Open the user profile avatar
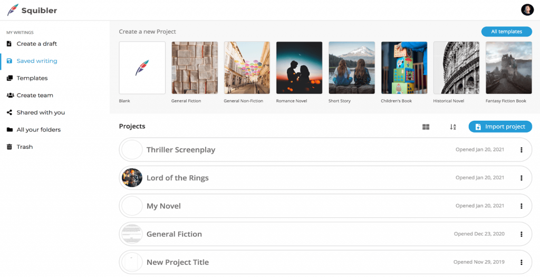Image resolution: width=540 pixels, height=277 pixels. point(527,9)
